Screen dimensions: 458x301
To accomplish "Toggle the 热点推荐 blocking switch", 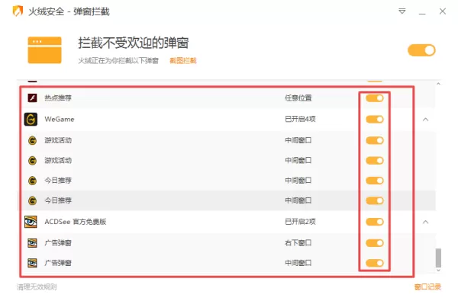I will click(375, 98).
